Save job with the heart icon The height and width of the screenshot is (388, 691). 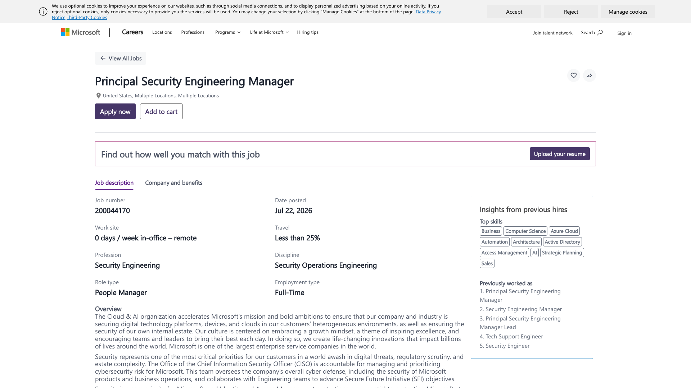tap(574, 75)
